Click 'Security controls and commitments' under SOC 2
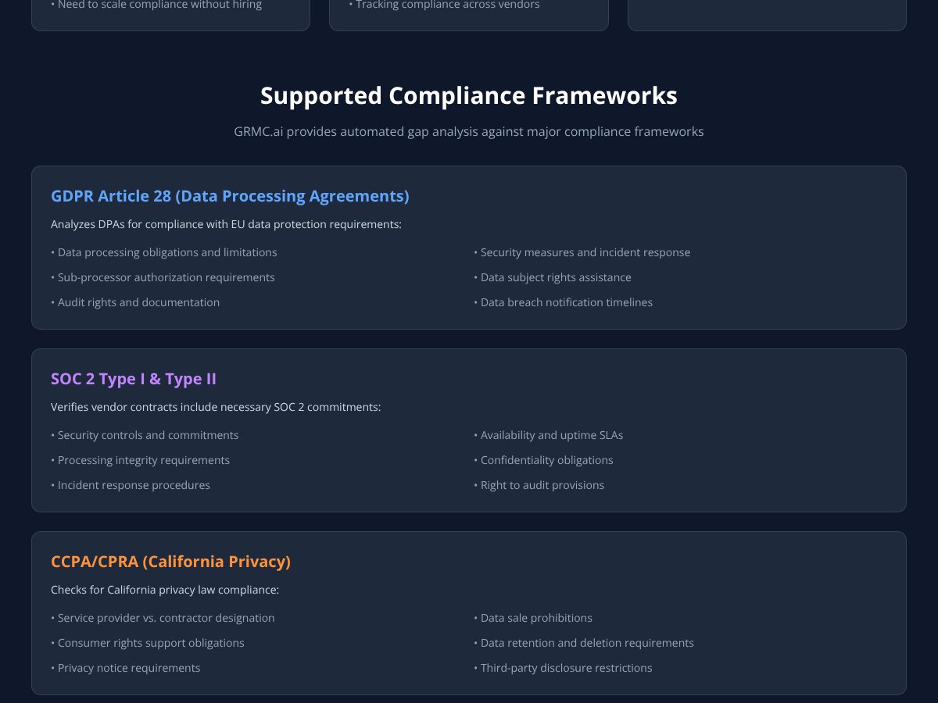The width and height of the screenshot is (938, 703). [x=145, y=435]
